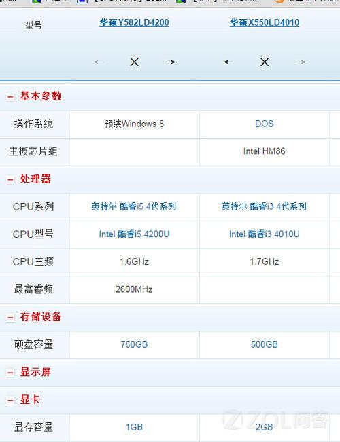340x442 pixels.
Task: Click the greyed right arrow under 华硕X550LD4010
Action: click(x=301, y=62)
